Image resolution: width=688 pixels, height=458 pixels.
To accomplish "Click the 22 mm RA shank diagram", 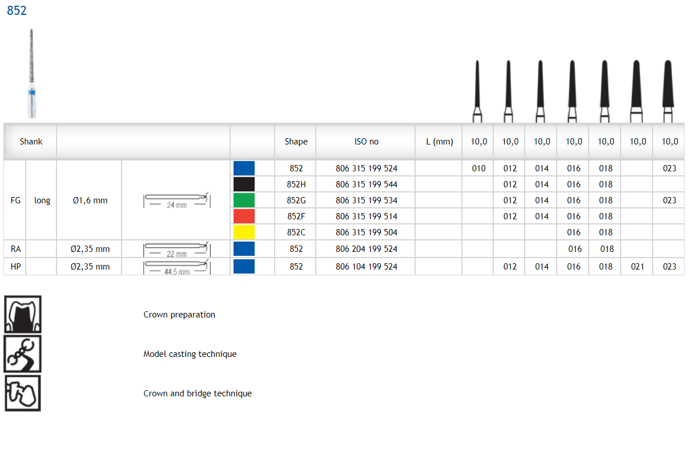I will tap(176, 250).
